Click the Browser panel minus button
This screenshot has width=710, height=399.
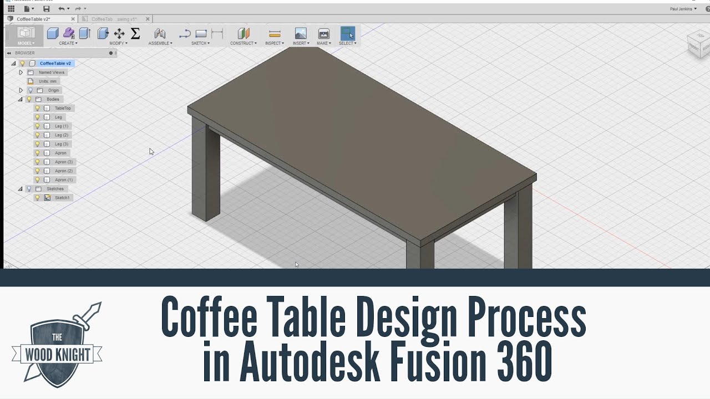point(110,53)
